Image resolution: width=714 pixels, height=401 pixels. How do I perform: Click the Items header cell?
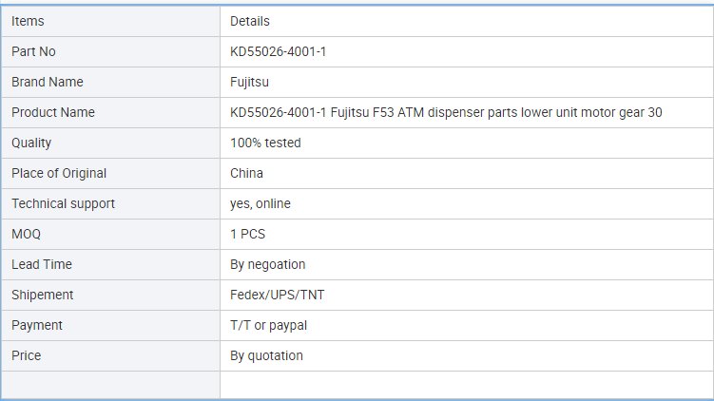click(110, 22)
